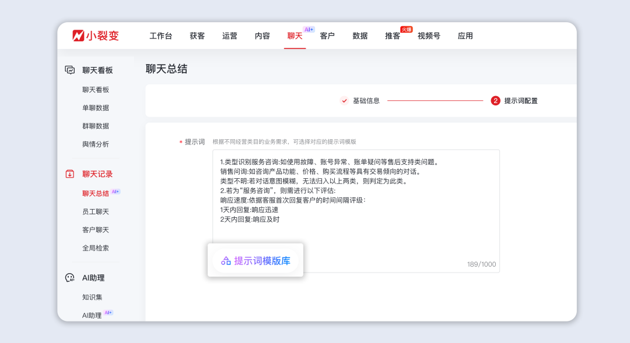The image size is (630, 343).
Task: Expand the 知识集 entry under AI助理
Action: point(93,296)
